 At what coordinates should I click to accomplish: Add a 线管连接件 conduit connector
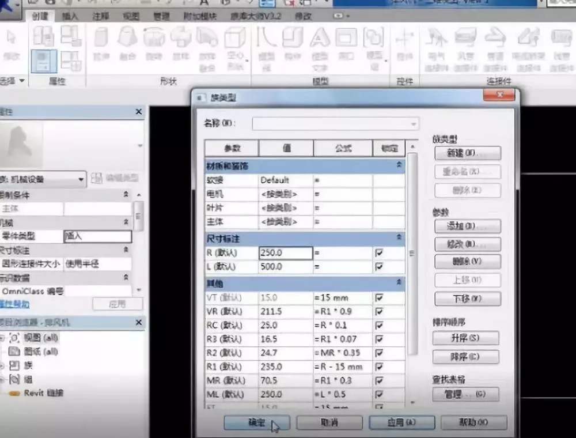562,50
